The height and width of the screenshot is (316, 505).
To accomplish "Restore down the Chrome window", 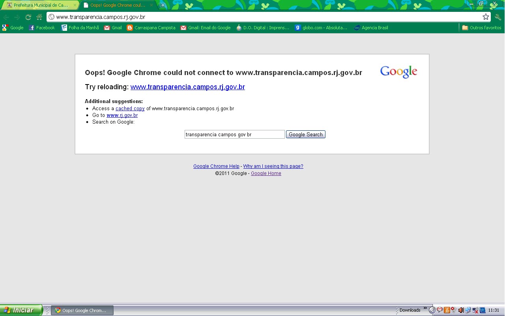I will [481, 3].
